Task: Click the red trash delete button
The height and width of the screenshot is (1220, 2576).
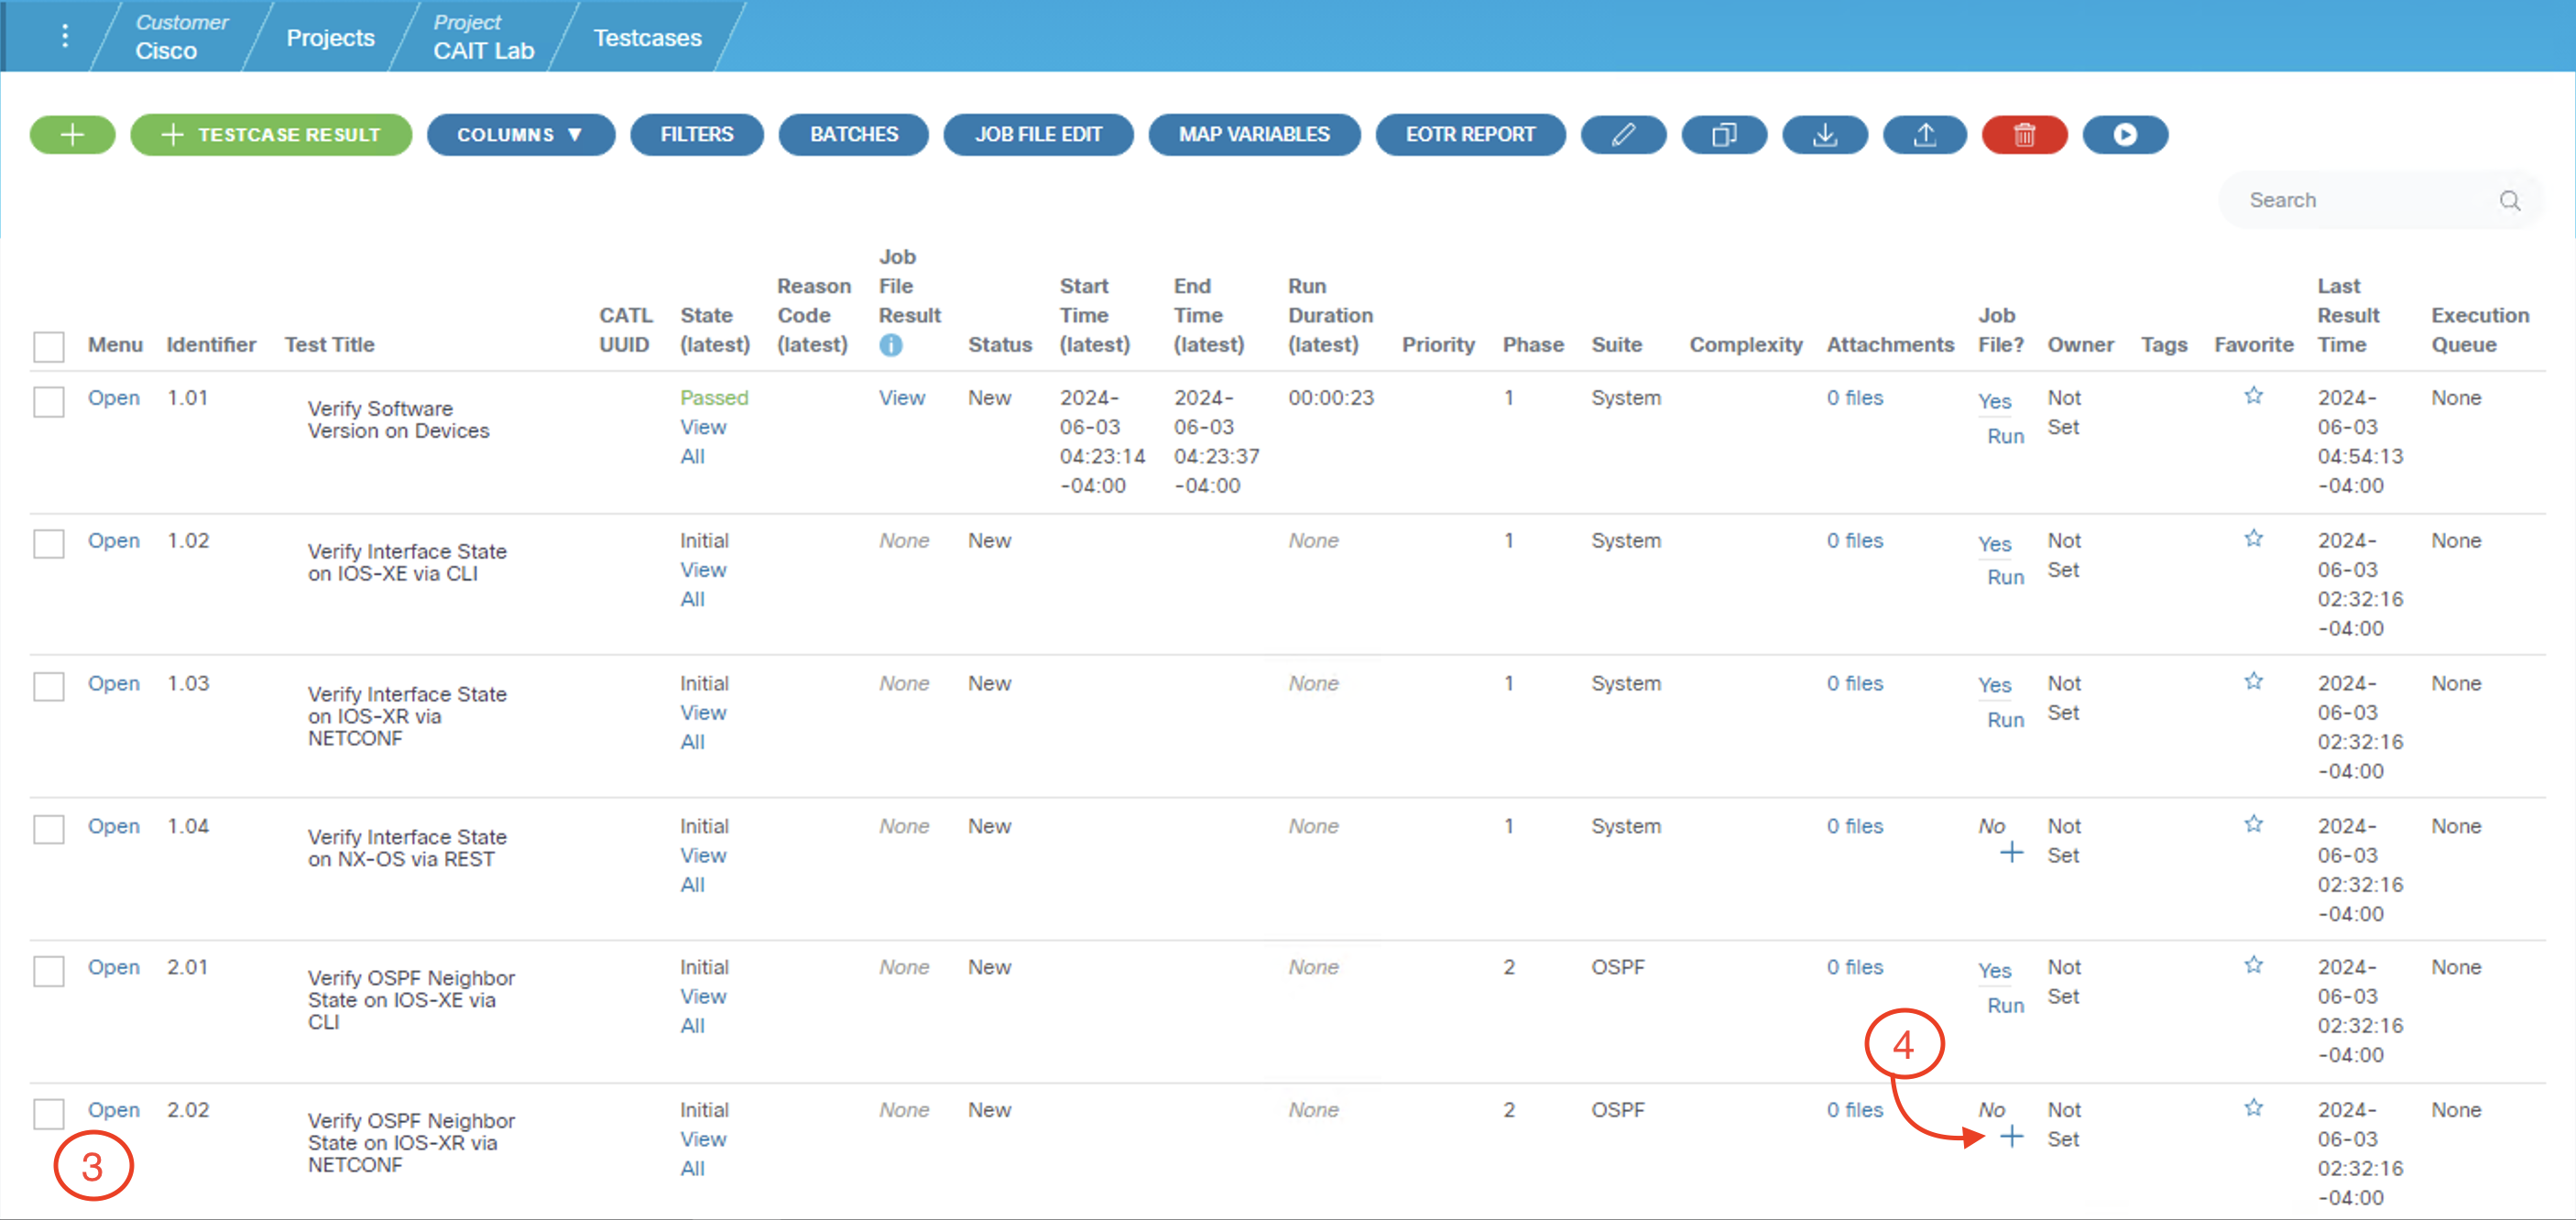Action: (x=2024, y=135)
